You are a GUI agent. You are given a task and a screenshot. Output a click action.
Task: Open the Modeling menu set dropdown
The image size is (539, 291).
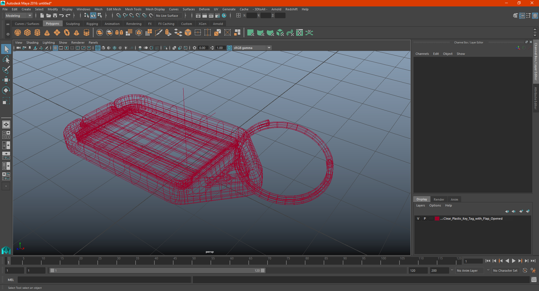tap(19, 16)
